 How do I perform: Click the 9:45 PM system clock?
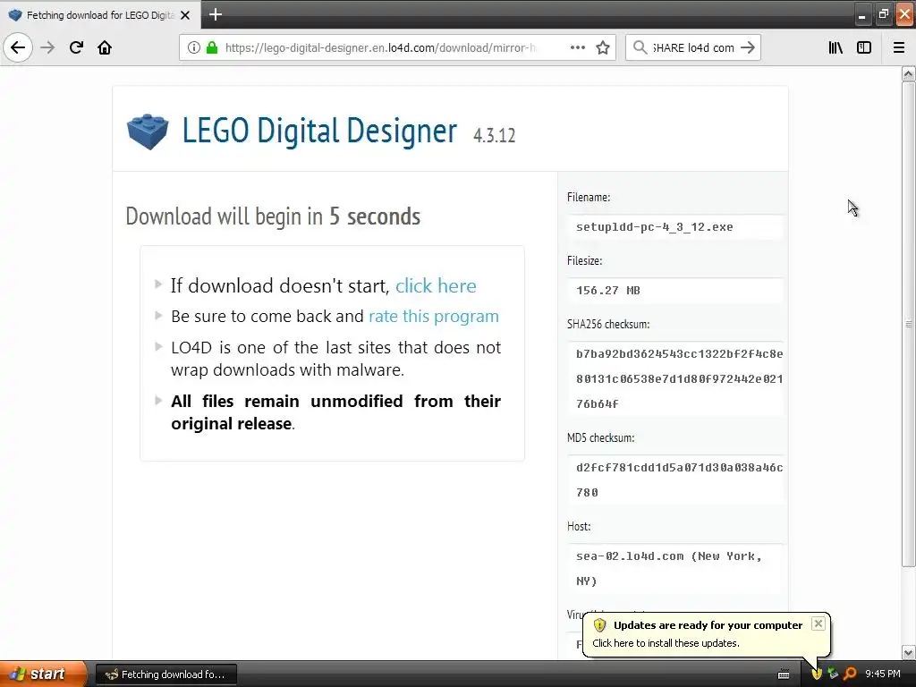point(883,674)
